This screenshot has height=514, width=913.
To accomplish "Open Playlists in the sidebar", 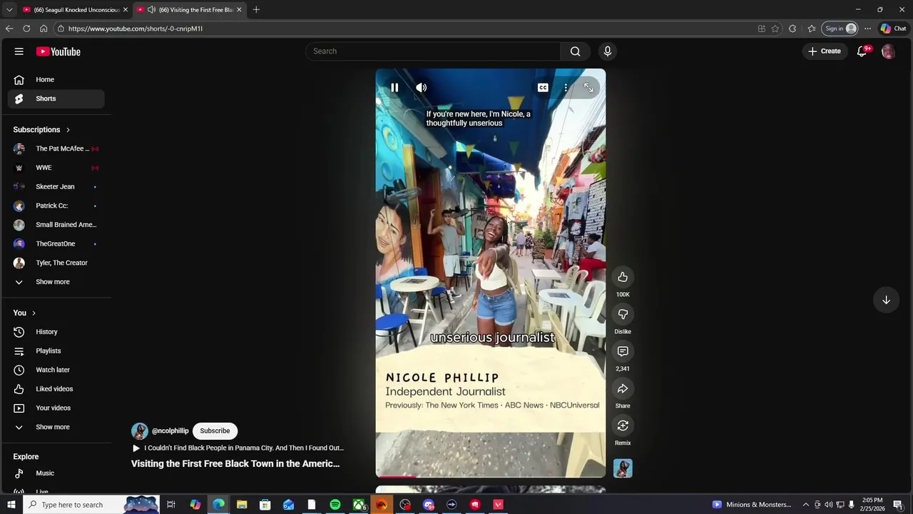I will 56,351.
